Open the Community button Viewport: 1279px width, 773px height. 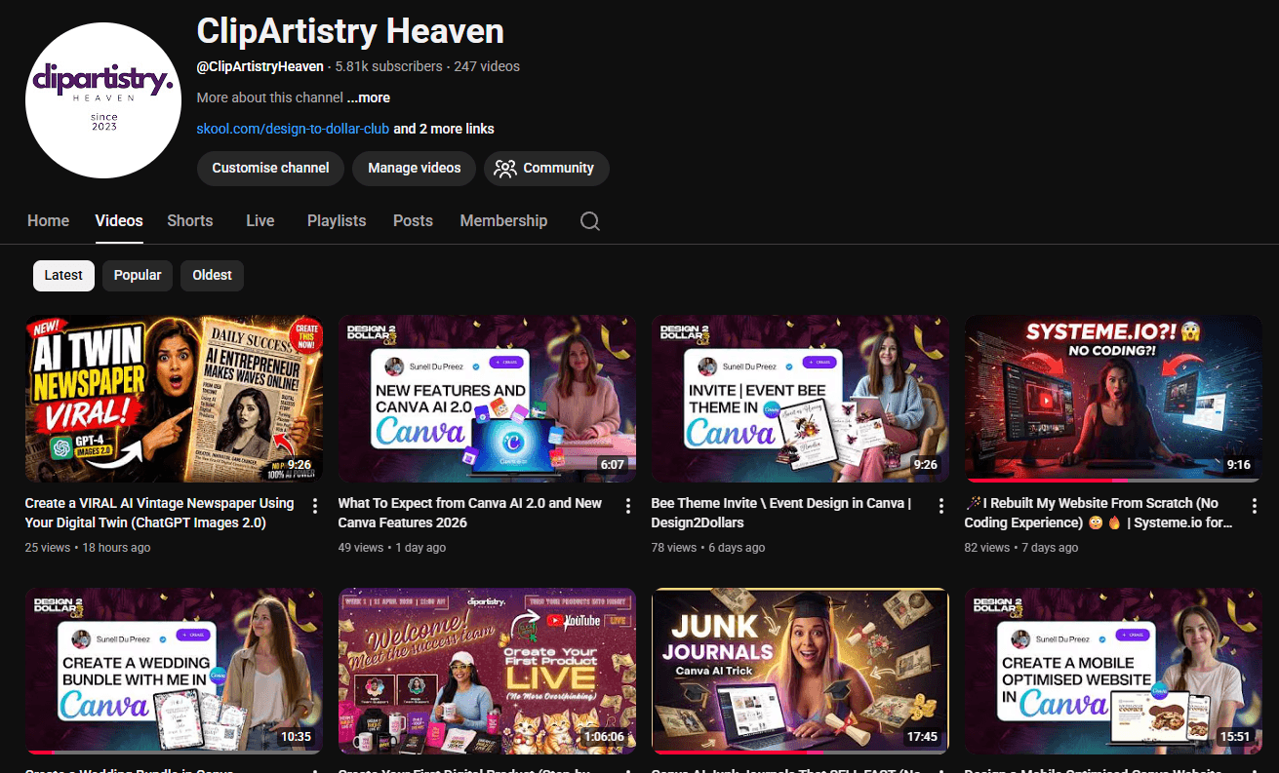pyautogui.click(x=546, y=168)
